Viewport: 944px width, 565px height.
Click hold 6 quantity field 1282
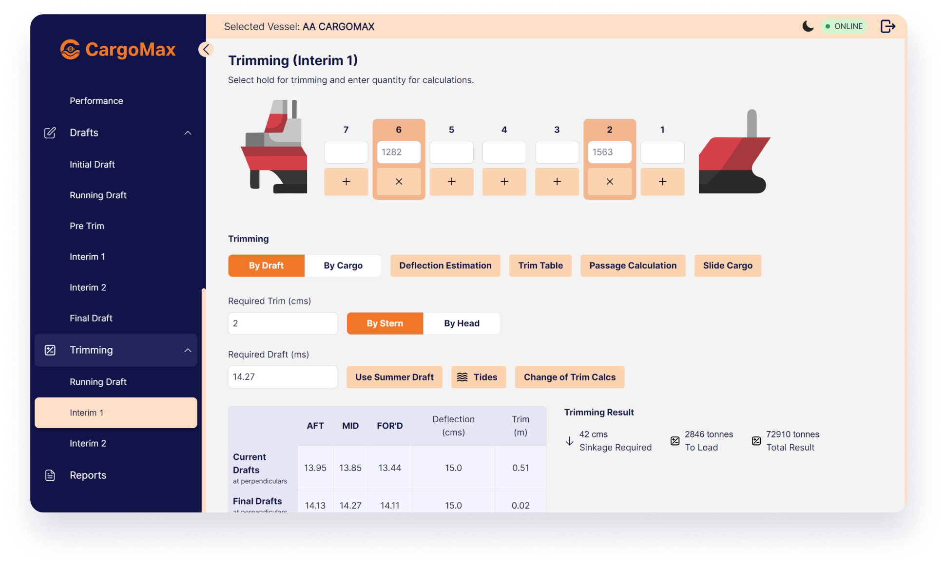pyautogui.click(x=399, y=152)
